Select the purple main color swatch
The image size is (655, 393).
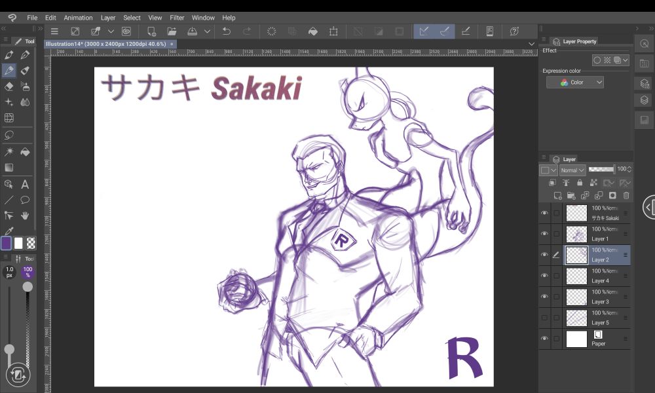click(7, 243)
